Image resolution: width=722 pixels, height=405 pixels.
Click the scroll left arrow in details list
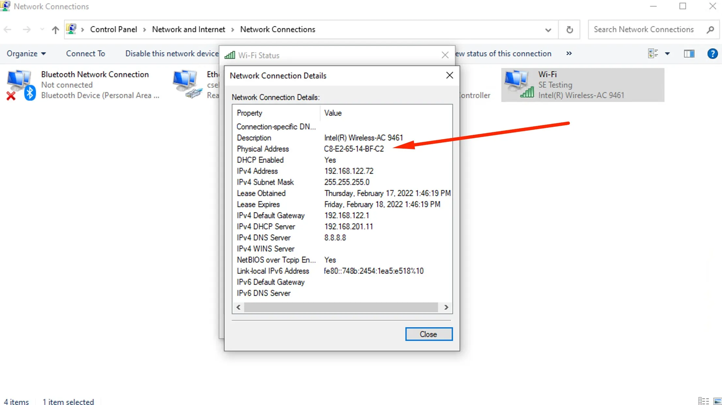point(239,307)
